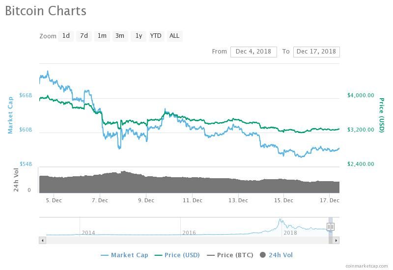Image resolution: width=393 pixels, height=270 pixels.
Task: Click the 2016 region in navigator
Action: (189, 233)
